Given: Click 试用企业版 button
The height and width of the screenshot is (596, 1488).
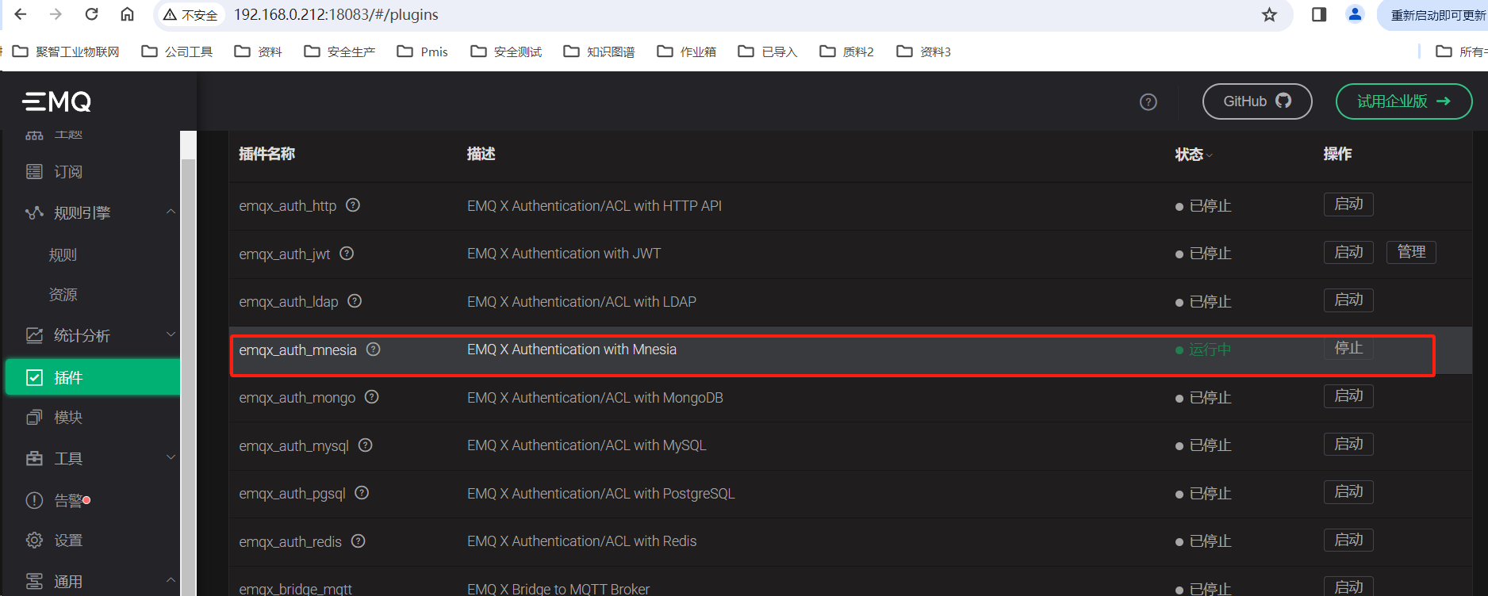Looking at the screenshot, I should click(x=1404, y=101).
